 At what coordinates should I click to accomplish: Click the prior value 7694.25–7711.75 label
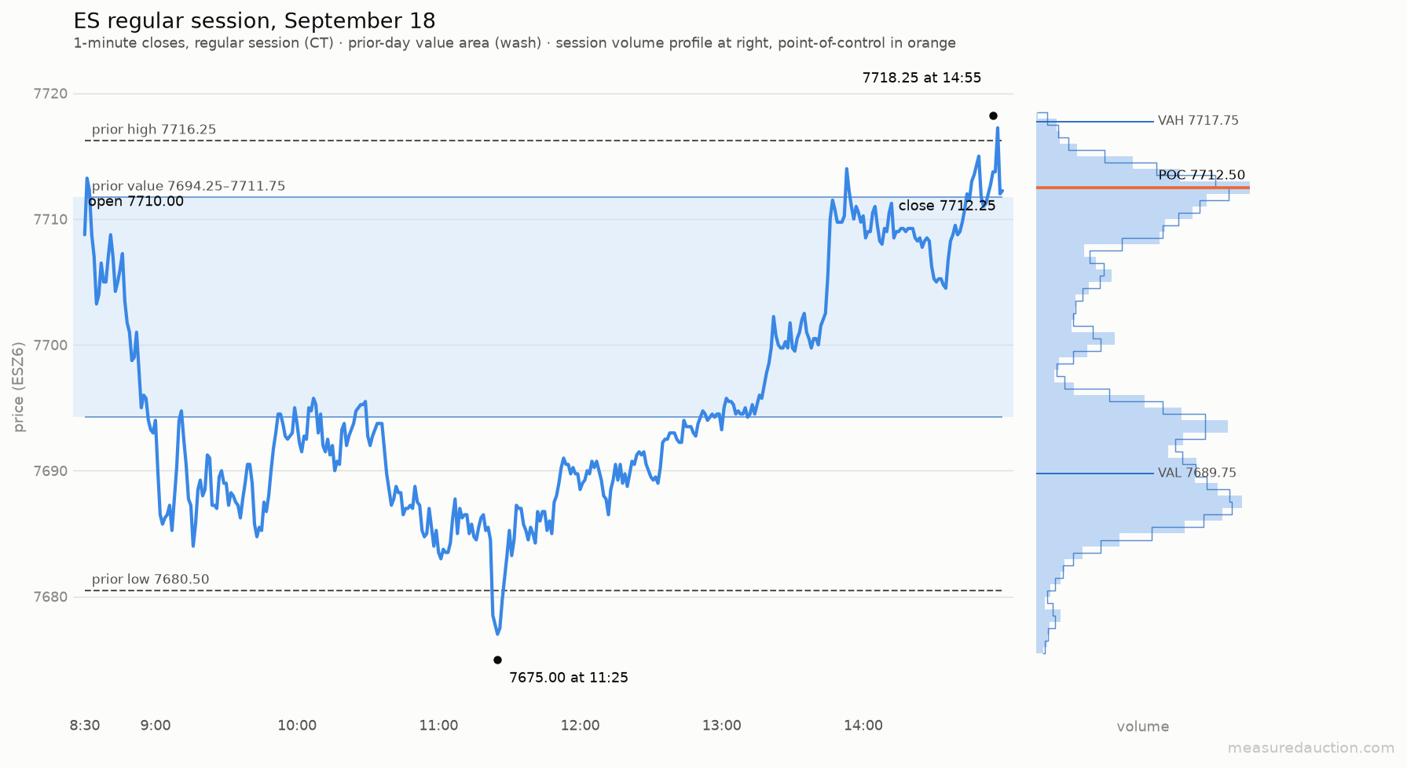[x=189, y=186]
